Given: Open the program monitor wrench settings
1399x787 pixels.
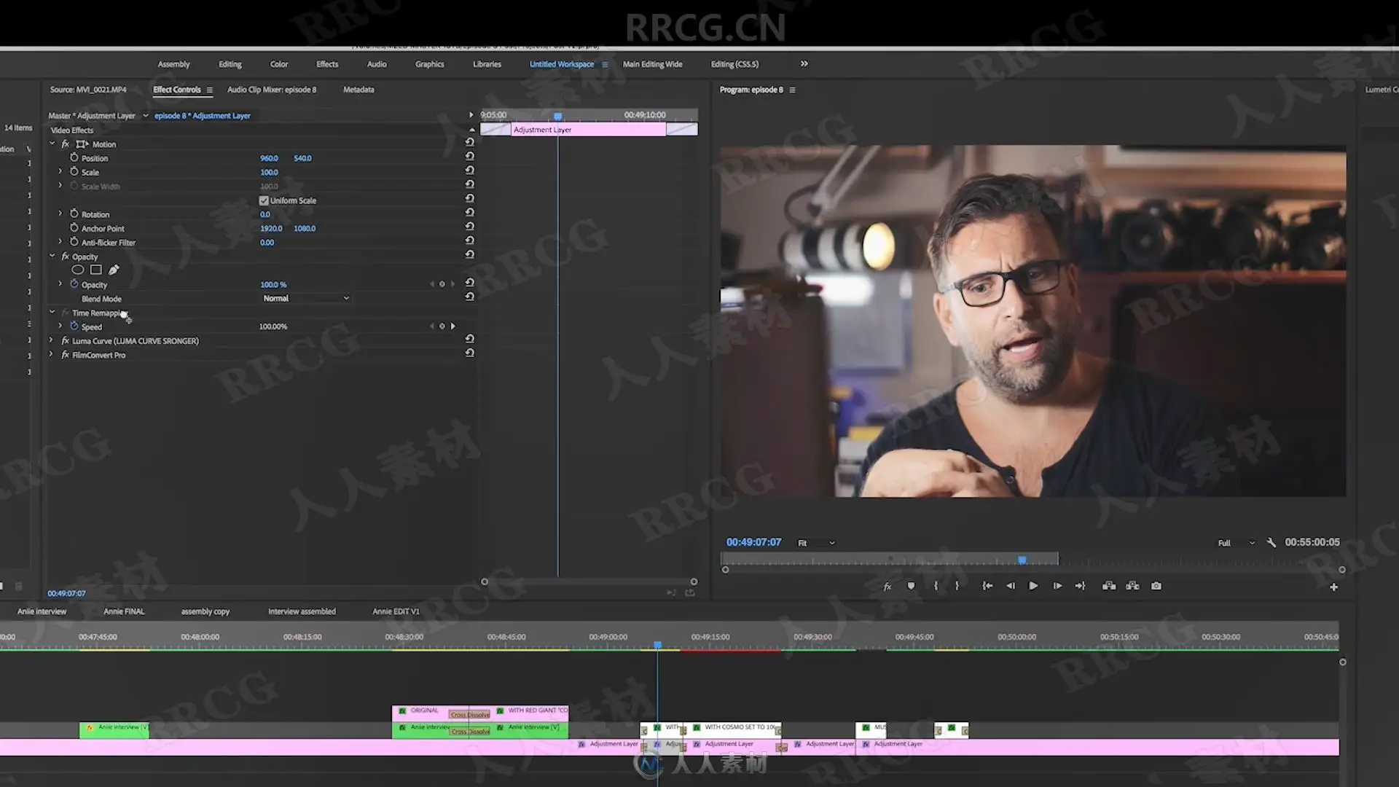Looking at the screenshot, I should point(1271,542).
